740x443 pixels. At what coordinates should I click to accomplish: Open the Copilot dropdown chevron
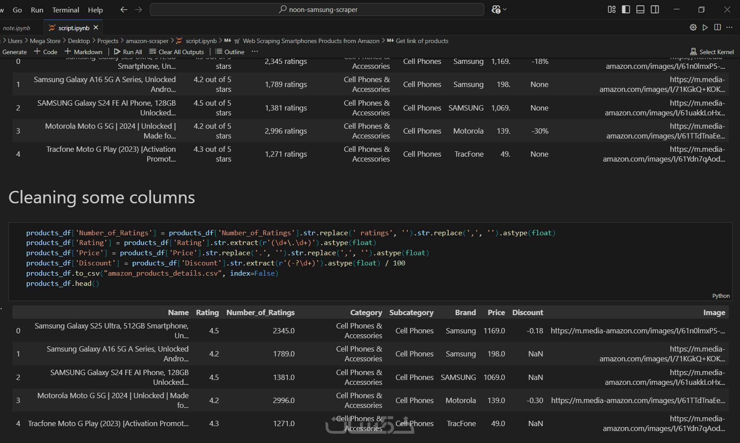click(505, 9)
